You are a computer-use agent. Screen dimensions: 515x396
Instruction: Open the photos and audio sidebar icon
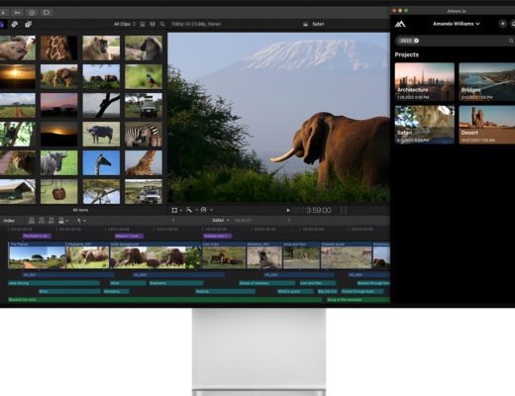pyautogui.click(x=15, y=24)
